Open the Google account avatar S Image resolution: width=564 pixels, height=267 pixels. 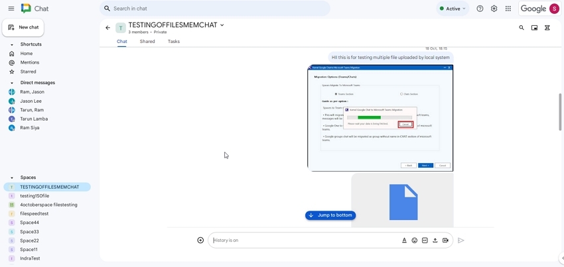pos(554,9)
